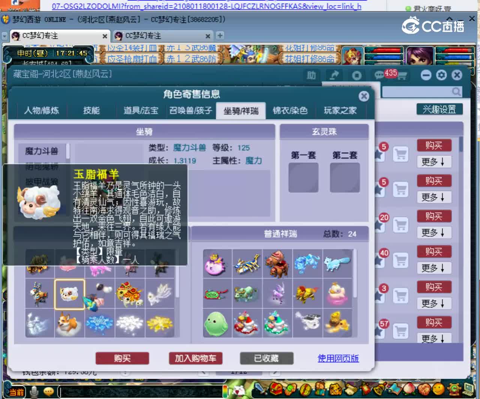Click the microphone icon in chat bar
480x399 pixels.
[34, 392]
